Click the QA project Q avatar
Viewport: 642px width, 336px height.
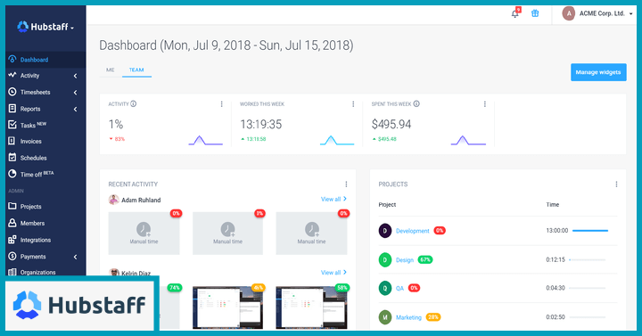(x=385, y=288)
